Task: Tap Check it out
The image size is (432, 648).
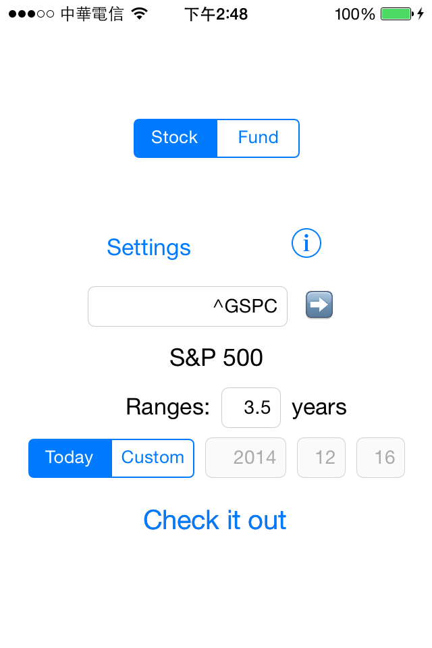Action: tap(215, 520)
